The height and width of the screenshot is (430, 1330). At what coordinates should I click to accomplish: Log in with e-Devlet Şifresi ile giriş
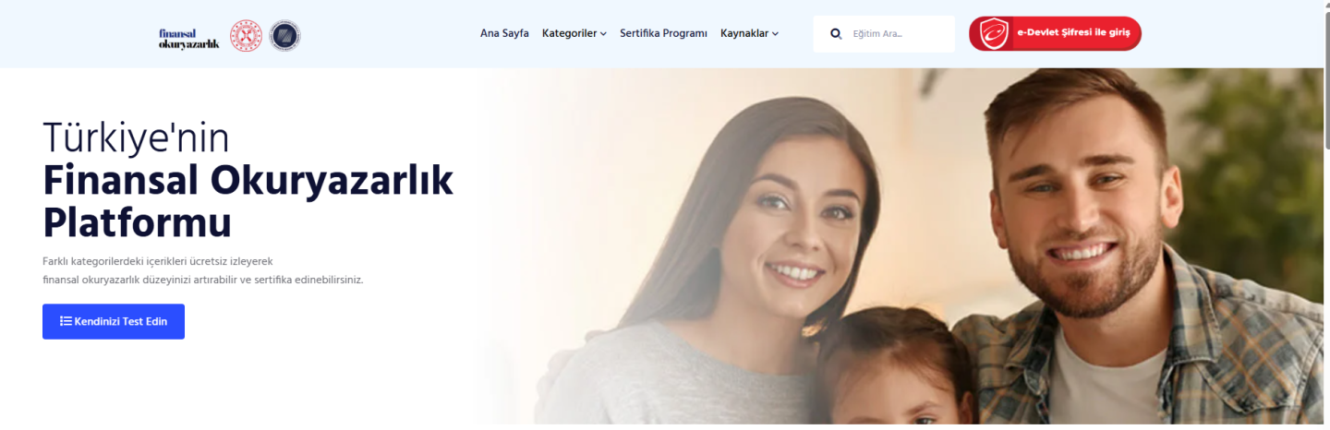point(1055,34)
